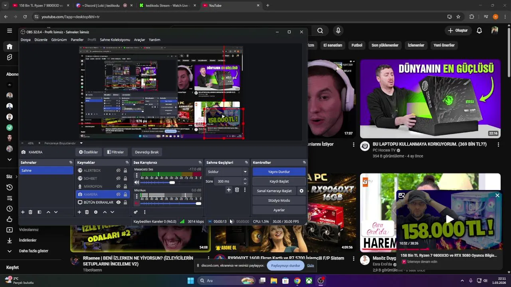The image size is (511, 287).
Task: Open virtual camera settings gear icon
Action: point(301,191)
